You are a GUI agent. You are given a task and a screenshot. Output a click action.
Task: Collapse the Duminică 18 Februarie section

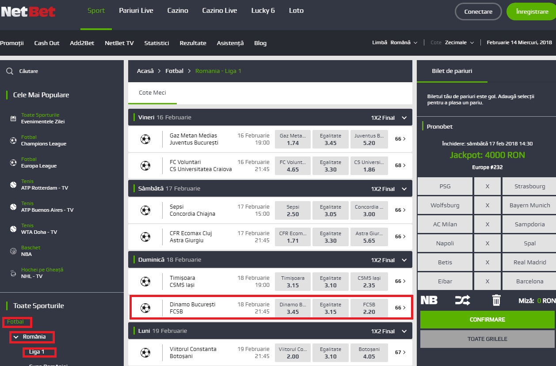click(x=404, y=260)
